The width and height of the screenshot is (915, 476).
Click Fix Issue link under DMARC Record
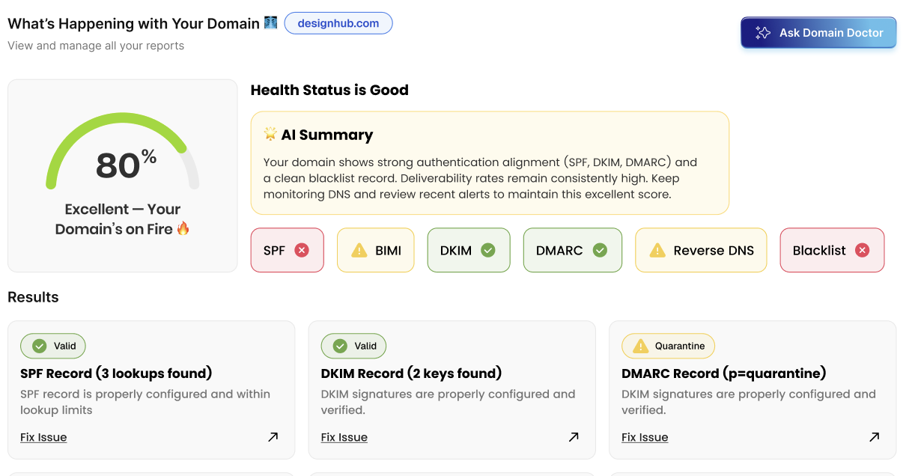645,437
